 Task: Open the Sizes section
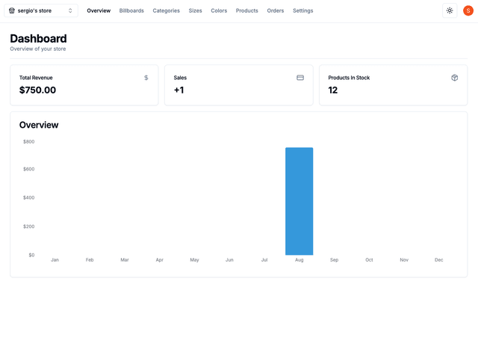click(195, 10)
